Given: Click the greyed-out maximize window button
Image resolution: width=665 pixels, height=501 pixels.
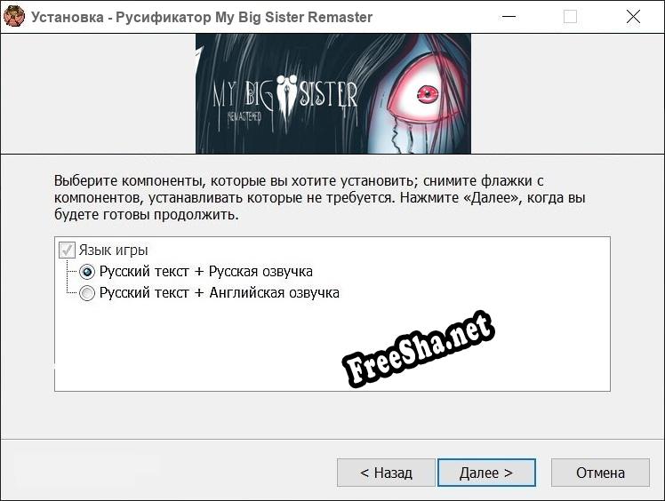Looking at the screenshot, I should [570, 17].
